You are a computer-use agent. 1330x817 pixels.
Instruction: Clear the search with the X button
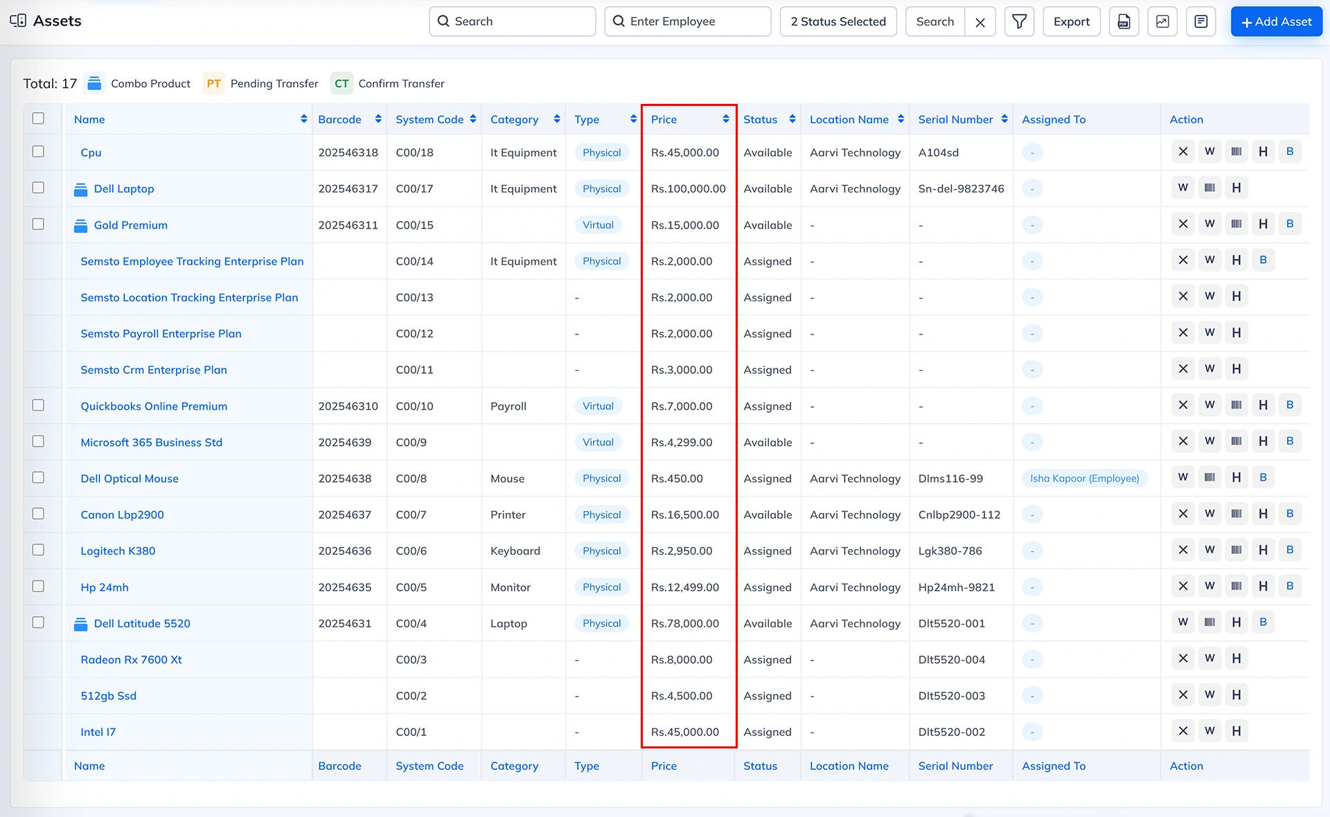[980, 22]
